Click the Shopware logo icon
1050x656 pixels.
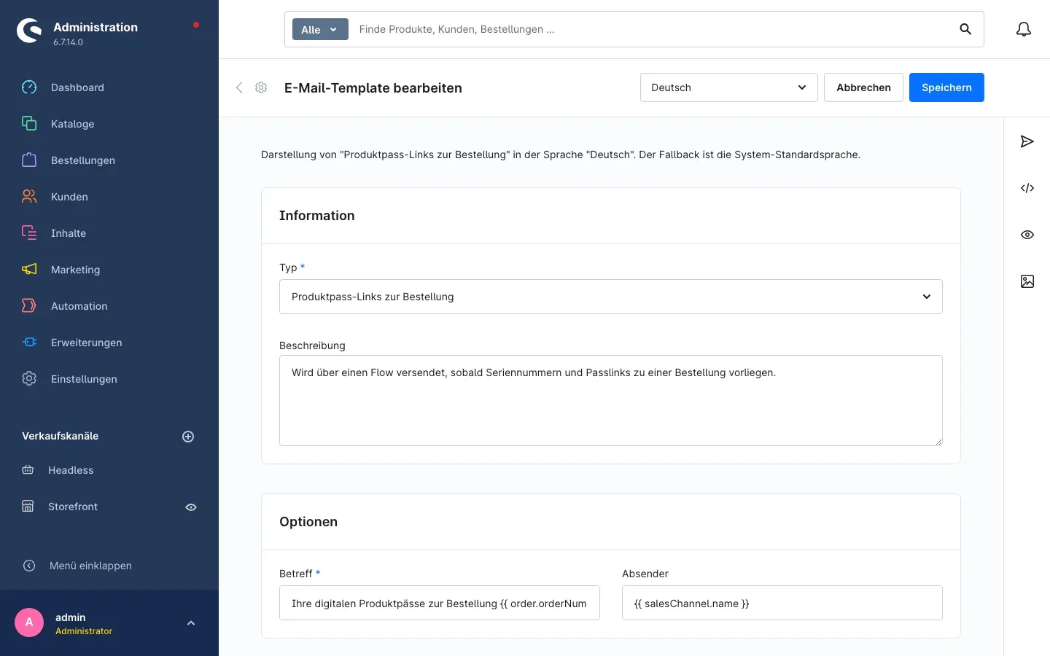(29, 31)
